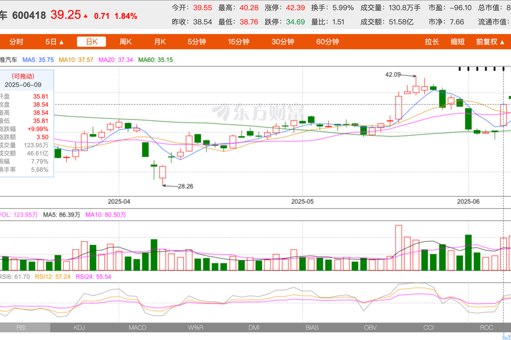
Task: Click the volume MA5: 86.39万 label
Action: pos(62,215)
